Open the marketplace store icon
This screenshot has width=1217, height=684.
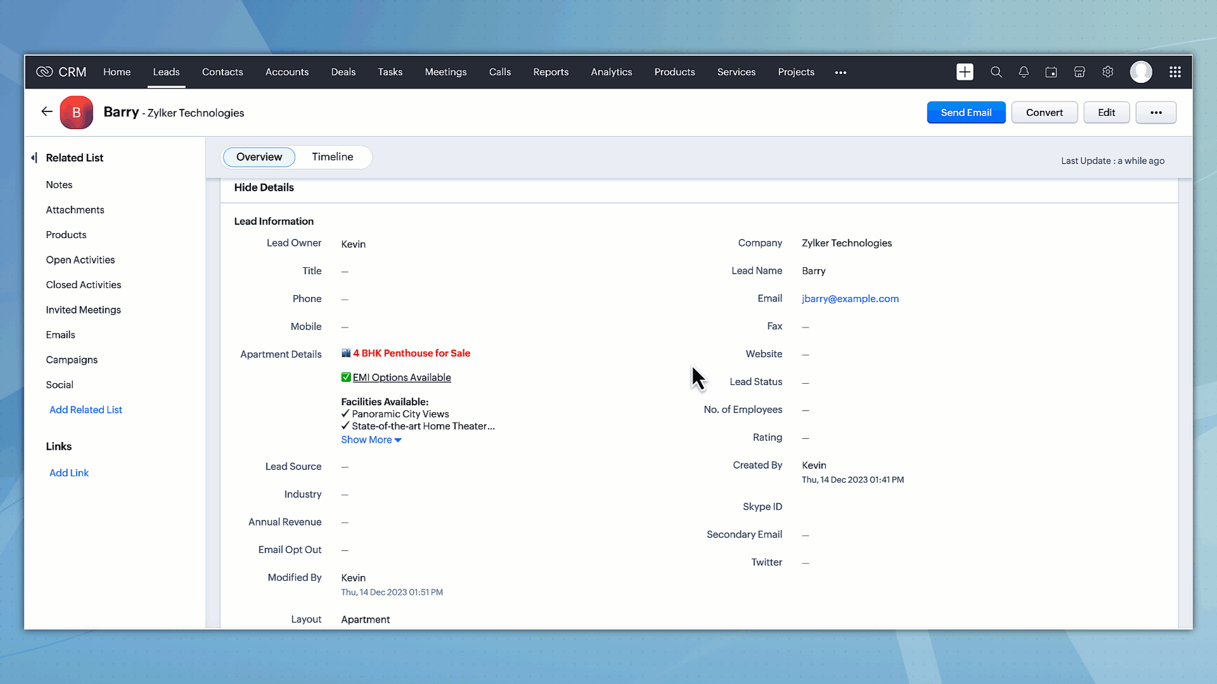coord(1079,72)
